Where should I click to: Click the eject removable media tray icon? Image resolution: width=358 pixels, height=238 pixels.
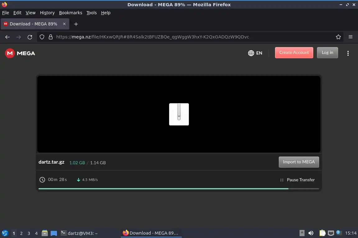click(x=302, y=233)
